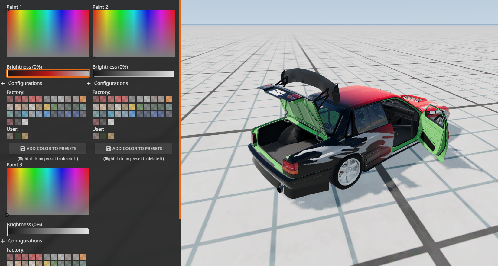Select orange factory swatch for Paint 3

[x=83, y=257]
